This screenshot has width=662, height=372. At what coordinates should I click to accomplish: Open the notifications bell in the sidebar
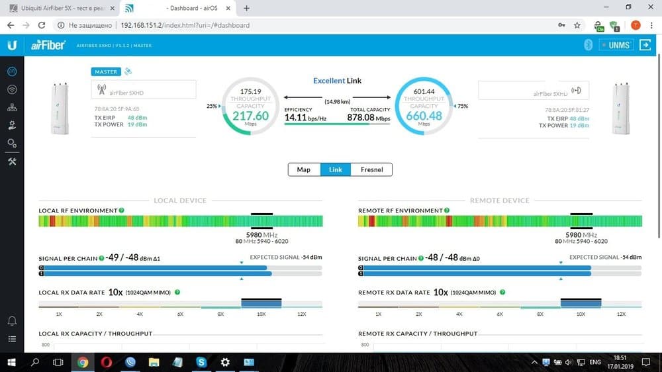[12, 321]
